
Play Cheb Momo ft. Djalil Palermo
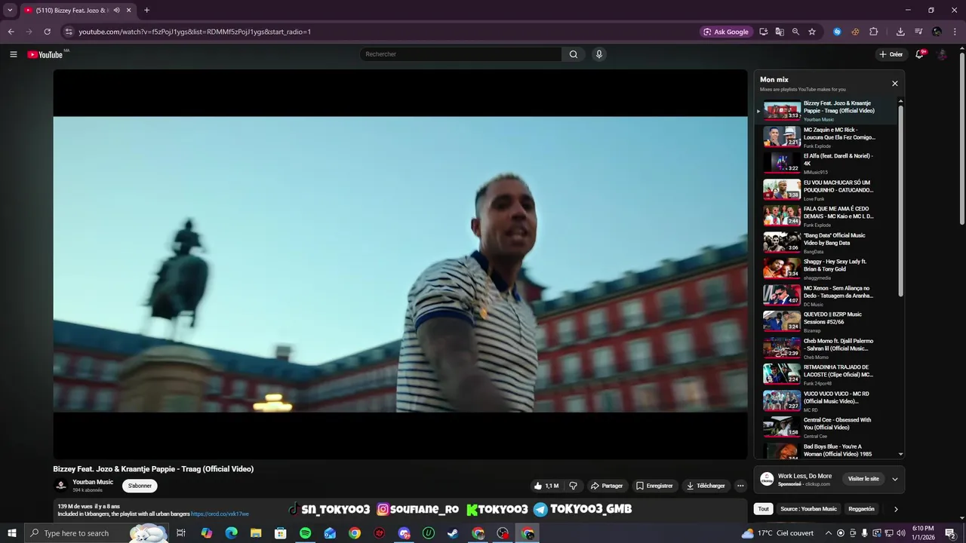pyautogui.click(x=826, y=348)
